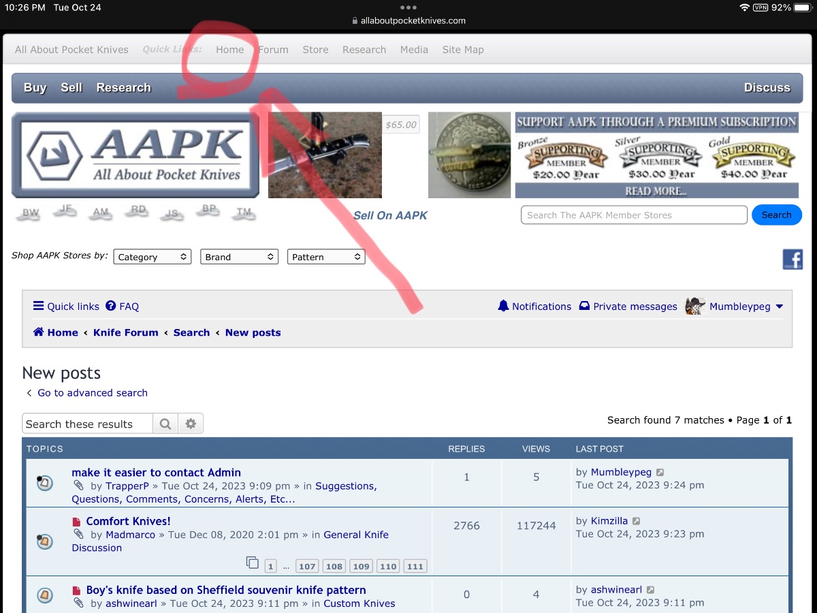Open iPad multitasking three-dots menu
Viewport: 817px width, 613px height.
pos(408,7)
